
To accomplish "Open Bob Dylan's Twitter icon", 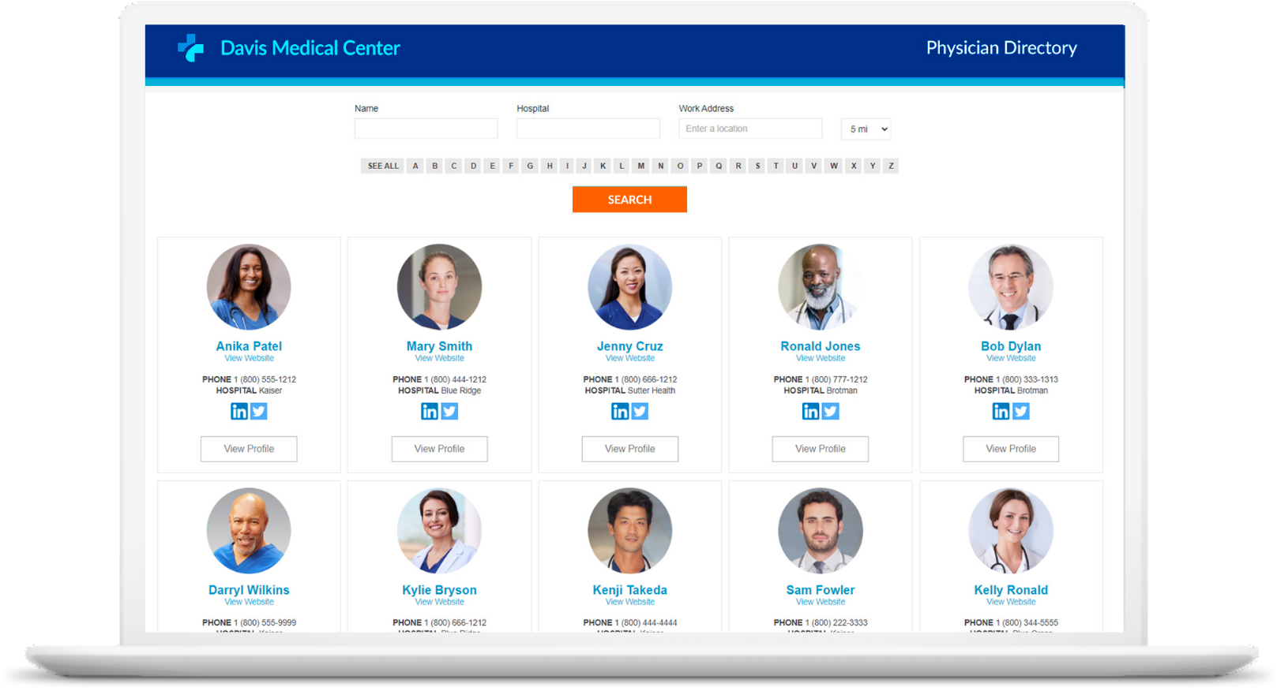I will click(1021, 411).
